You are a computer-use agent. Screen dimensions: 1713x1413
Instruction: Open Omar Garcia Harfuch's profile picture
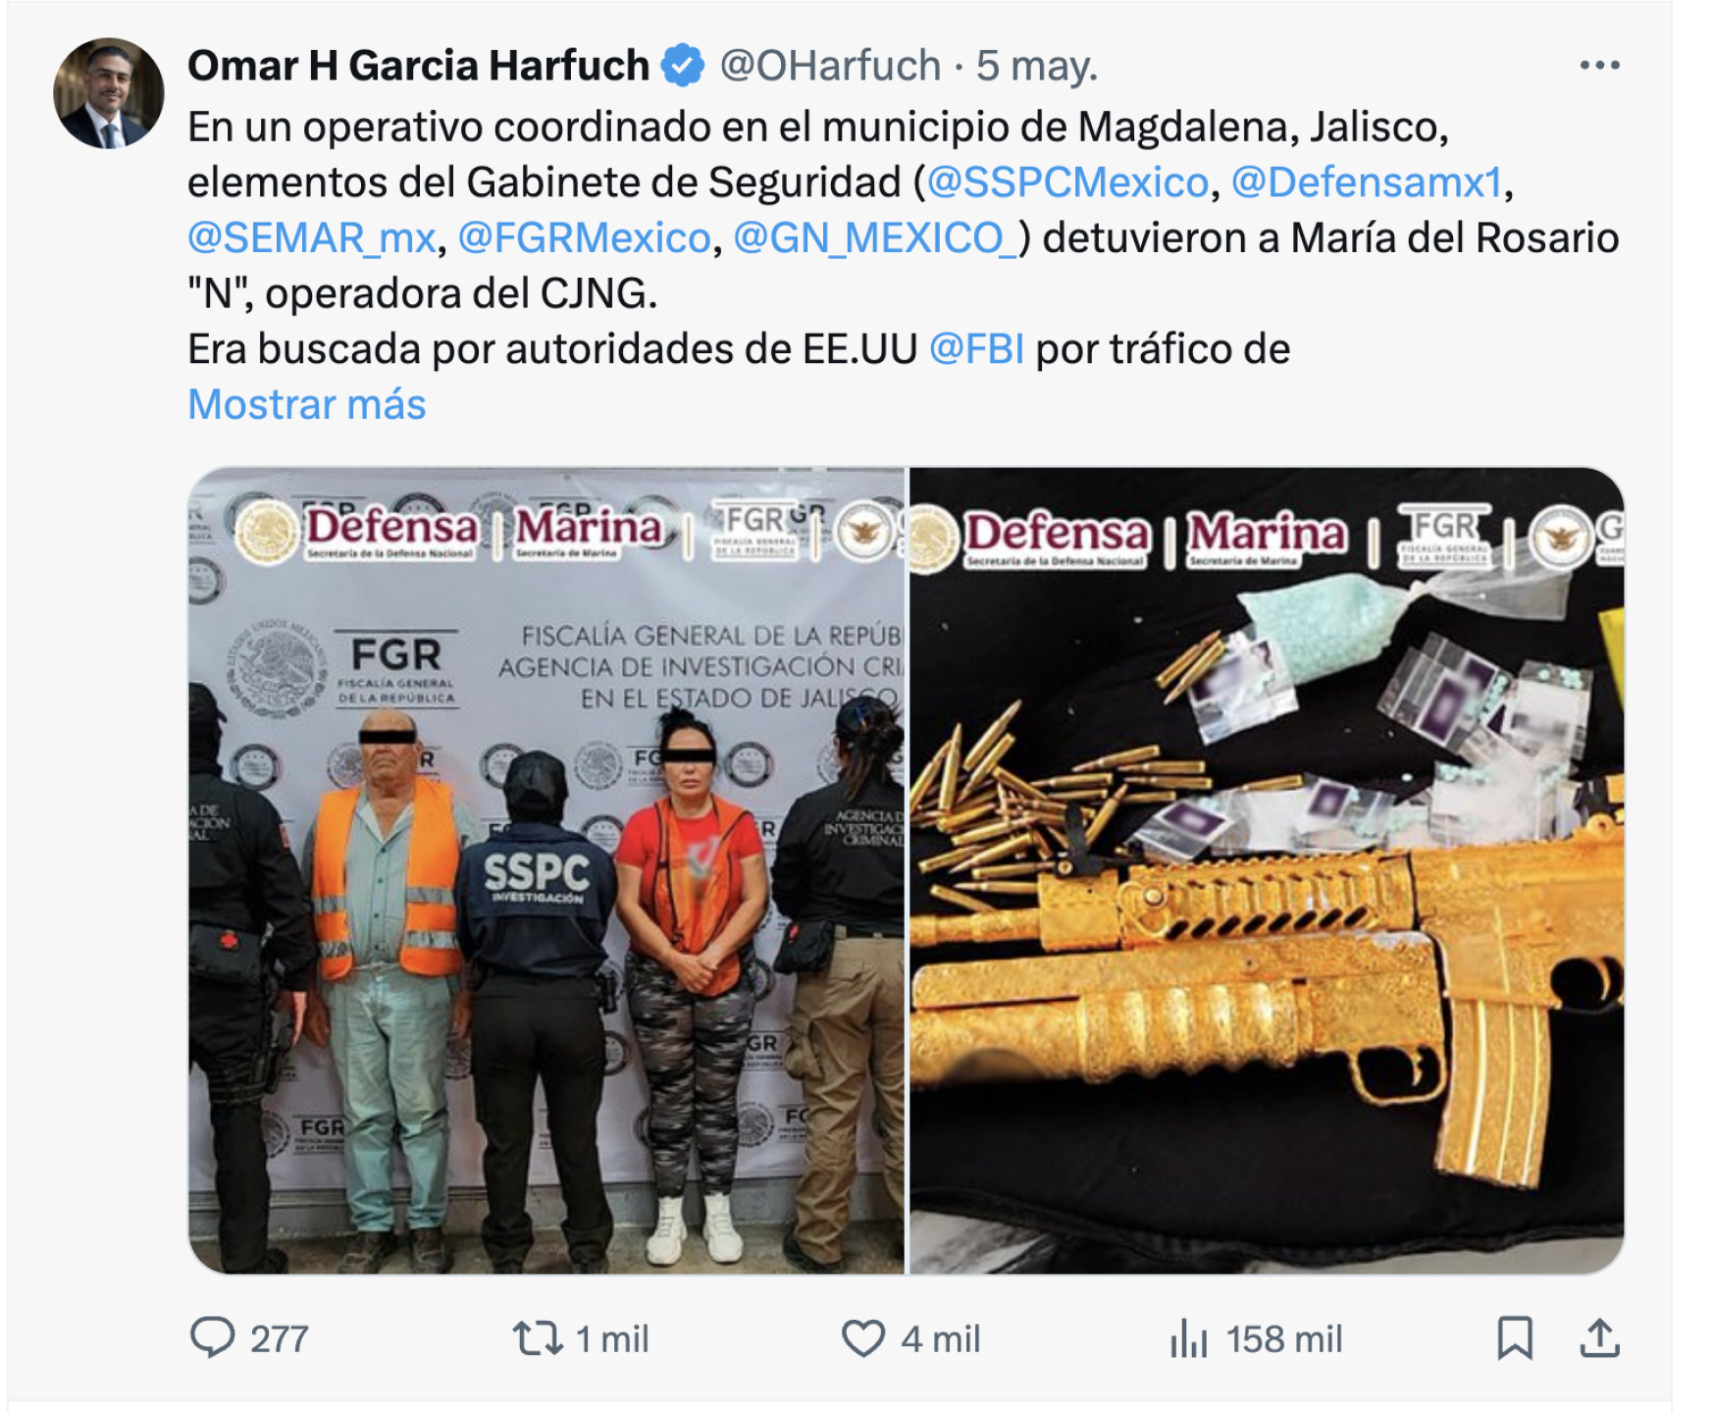point(108,93)
